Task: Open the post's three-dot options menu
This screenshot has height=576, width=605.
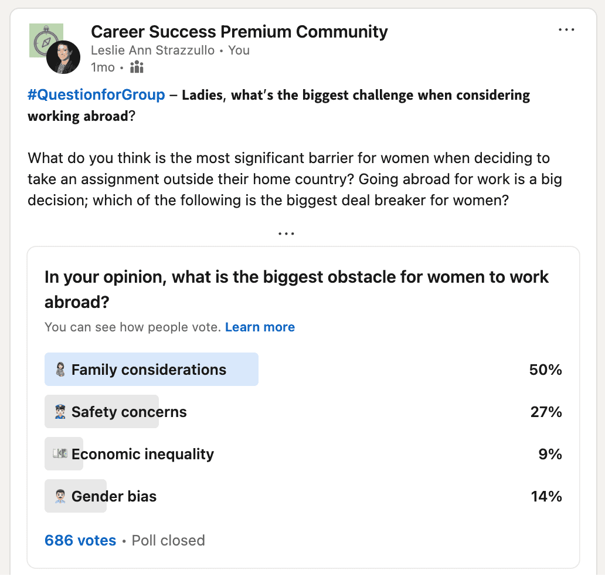Action: point(566,30)
